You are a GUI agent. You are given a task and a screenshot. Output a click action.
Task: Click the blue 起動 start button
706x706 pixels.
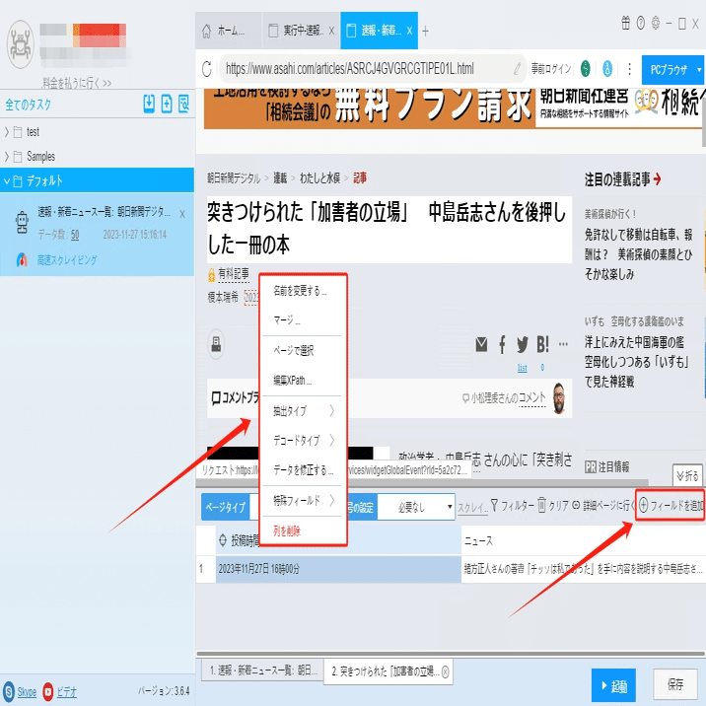(613, 685)
